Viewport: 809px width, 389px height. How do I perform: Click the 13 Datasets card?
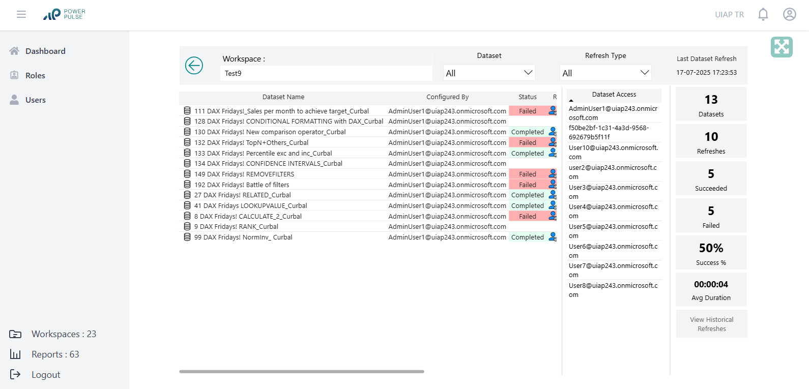pos(711,104)
